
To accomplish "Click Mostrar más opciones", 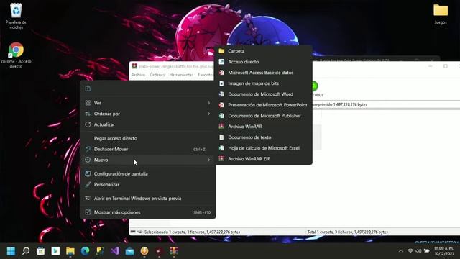I will coord(148,212).
